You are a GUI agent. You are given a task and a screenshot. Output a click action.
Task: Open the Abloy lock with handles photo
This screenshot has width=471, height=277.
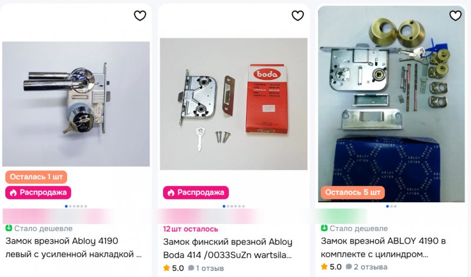point(76,104)
